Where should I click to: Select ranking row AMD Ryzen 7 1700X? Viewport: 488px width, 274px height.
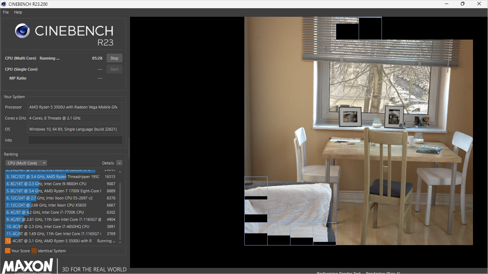(x=61, y=191)
